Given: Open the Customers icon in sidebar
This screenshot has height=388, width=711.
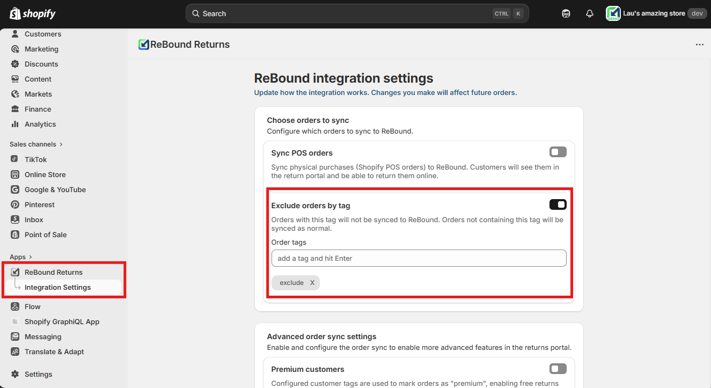Looking at the screenshot, I should 15,34.
